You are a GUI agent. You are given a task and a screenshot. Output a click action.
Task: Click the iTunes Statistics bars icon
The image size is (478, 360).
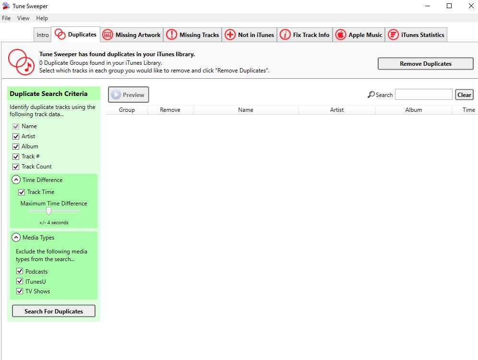pyautogui.click(x=393, y=35)
